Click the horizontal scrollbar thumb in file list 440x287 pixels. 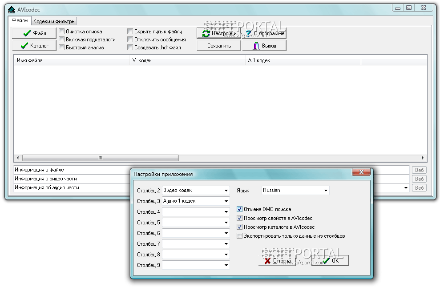coord(101,158)
